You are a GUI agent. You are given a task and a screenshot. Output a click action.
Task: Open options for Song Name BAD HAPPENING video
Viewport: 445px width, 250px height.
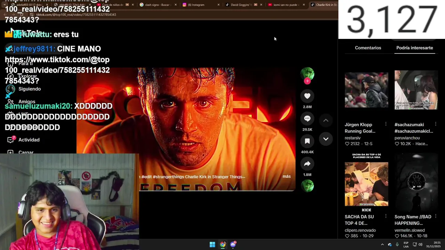point(435,216)
